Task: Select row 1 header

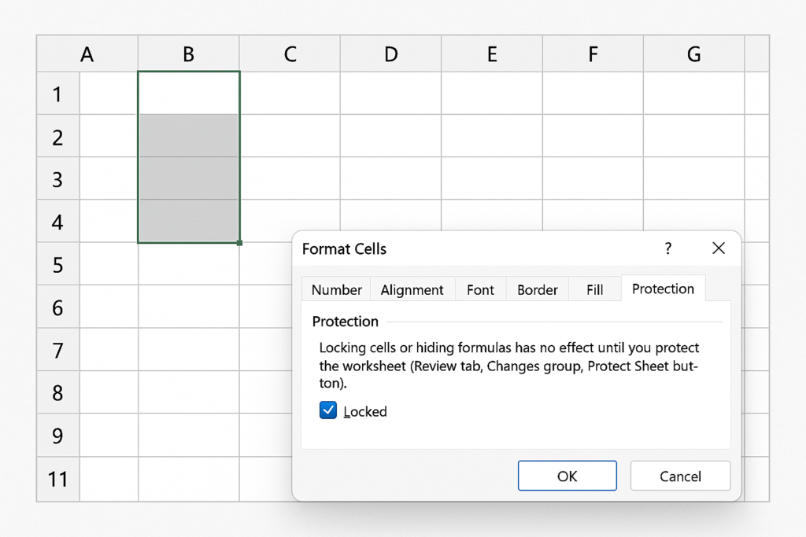Action: click(57, 94)
